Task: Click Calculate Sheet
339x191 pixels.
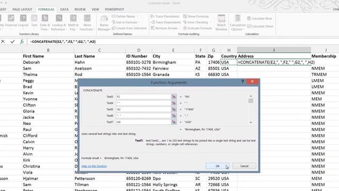Action: pyautogui.click(x=260, y=26)
